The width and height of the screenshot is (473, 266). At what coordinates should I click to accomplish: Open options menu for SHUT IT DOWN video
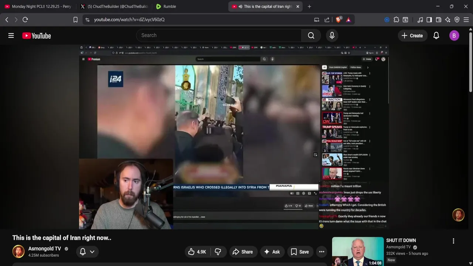453,241
